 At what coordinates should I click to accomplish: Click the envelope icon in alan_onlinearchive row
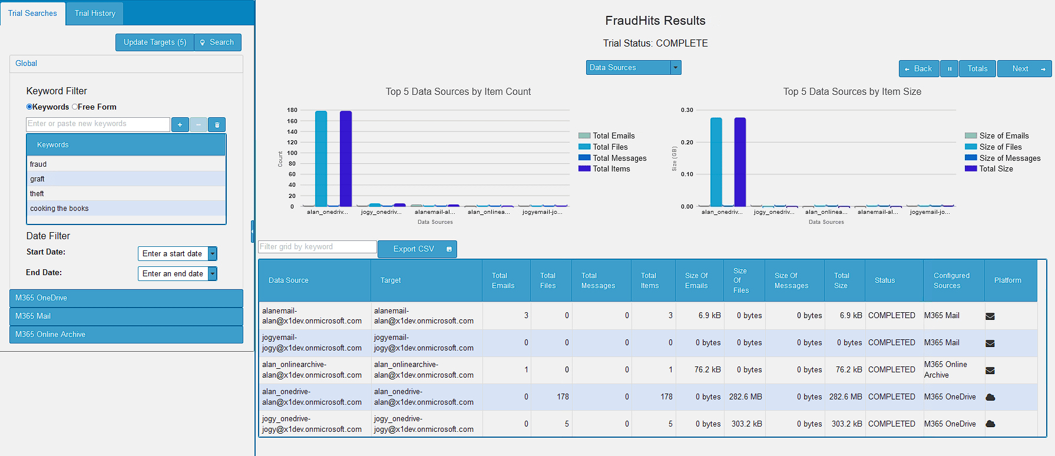tap(990, 371)
